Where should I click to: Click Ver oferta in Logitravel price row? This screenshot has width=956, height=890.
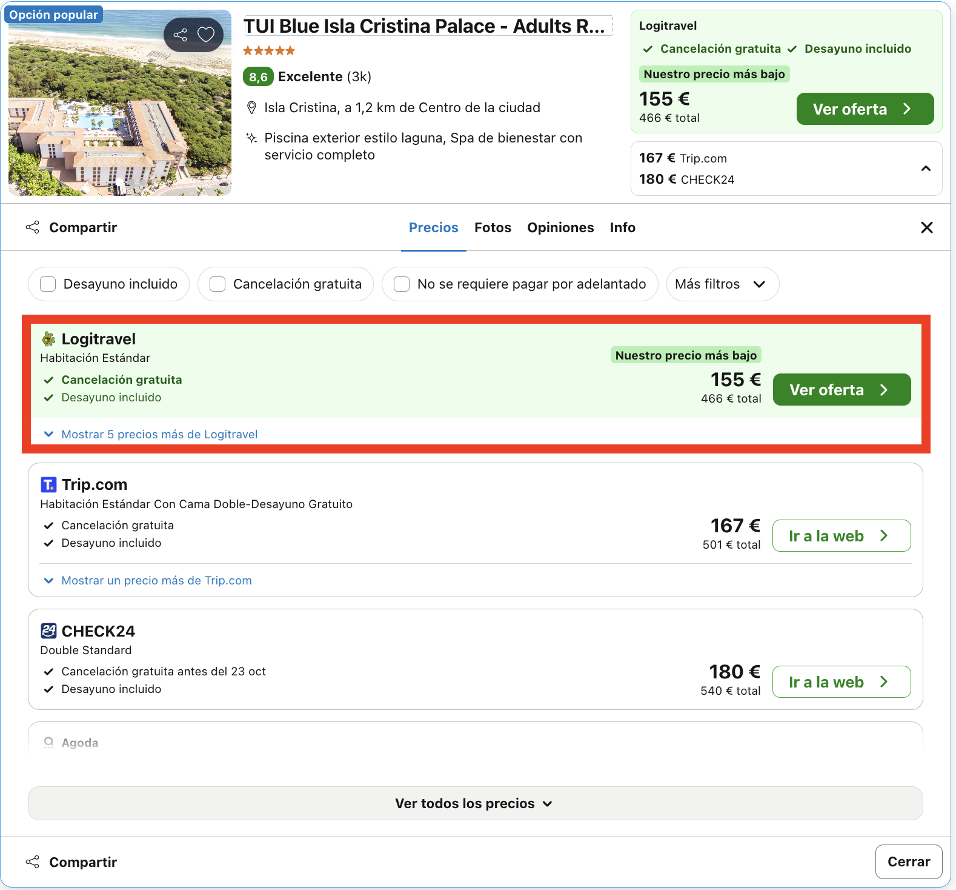(841, 390)
